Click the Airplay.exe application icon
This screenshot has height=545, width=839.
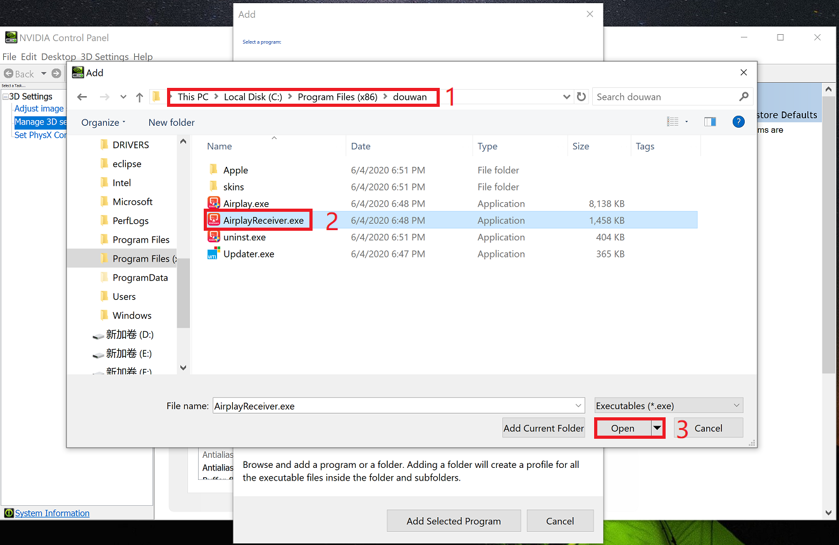click(213, 204)
